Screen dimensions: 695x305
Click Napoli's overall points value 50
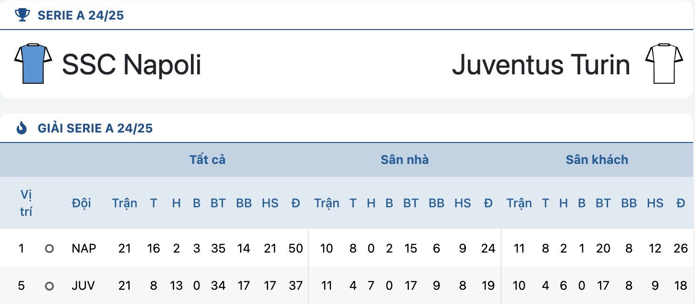(x=296, y=248)
